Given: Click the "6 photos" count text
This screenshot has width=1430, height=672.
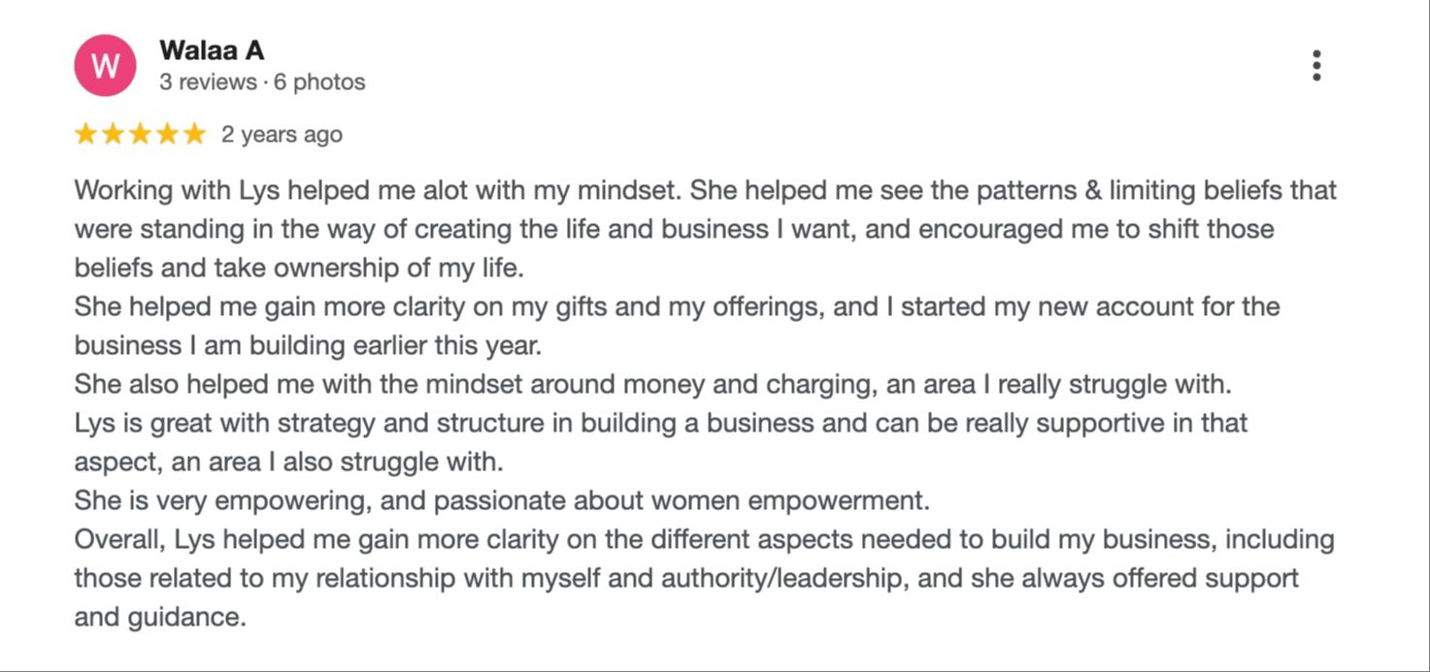Looking at the screenshot, I should click(x=319, y=82).
